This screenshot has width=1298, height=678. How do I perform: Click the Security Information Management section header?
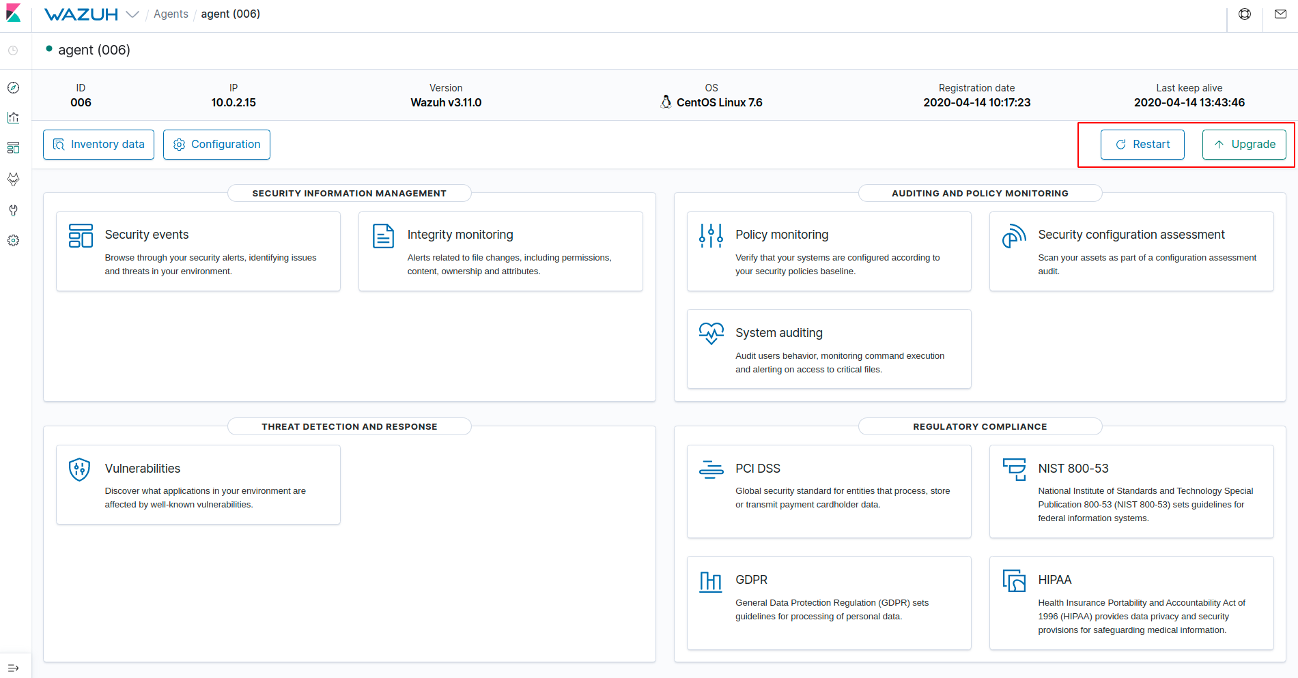pos(350,194)
